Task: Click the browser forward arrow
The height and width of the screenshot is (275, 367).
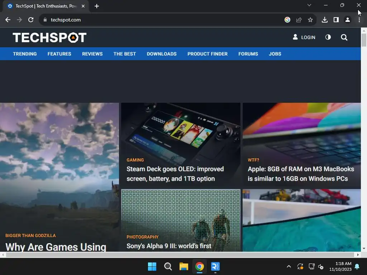Action: (19, 20)
